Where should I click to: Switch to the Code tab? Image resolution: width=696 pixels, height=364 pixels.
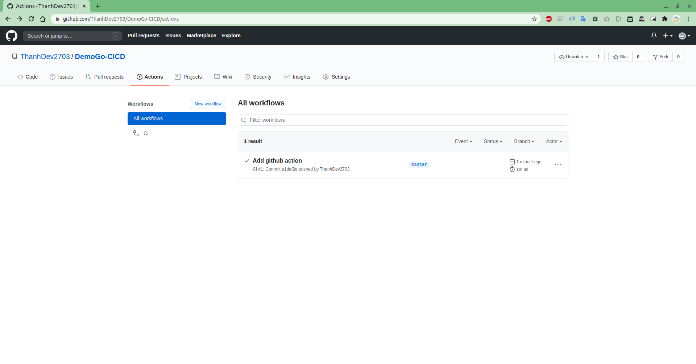click(x=28, y=77)
